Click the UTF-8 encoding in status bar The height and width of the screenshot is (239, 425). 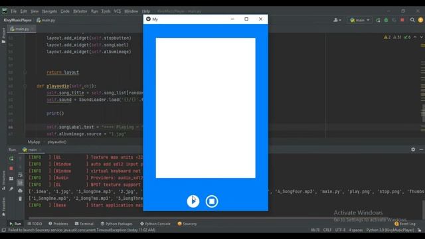coord(340,230)
